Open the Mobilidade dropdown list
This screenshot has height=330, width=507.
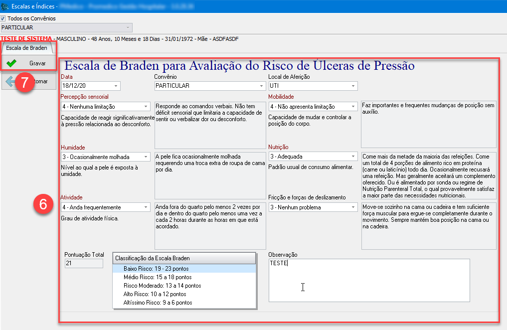point(353,107)
